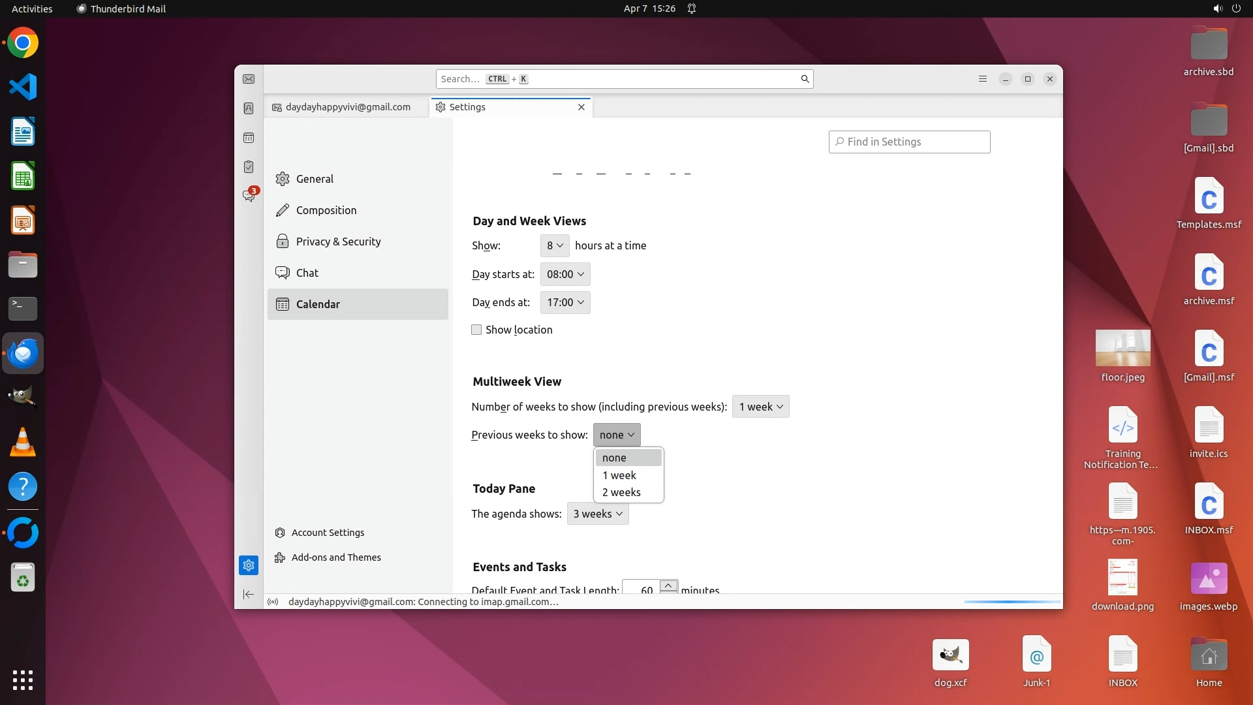The width and height of the screenshot is (1253, 705).
Task: Click the Settings gear in spaces toolbar
Action: pos(249,565)
